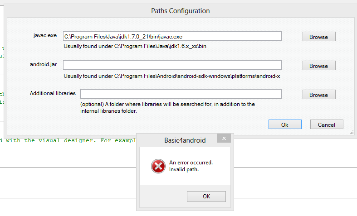The width and height of the screenshot is (357, 216).
Task: Click the javac.exe label
Action: point(45,35)
